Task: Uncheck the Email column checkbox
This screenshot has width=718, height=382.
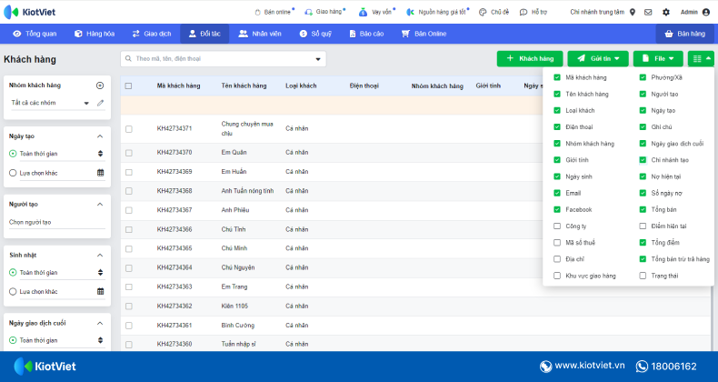Action: click(557, 193)
